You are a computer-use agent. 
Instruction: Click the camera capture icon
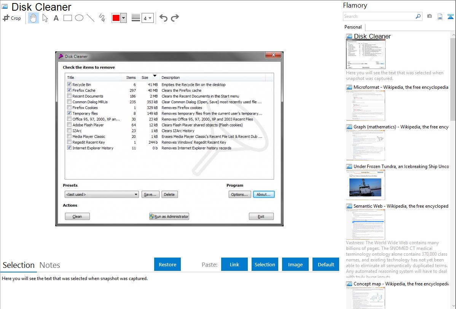pos(429,16)
